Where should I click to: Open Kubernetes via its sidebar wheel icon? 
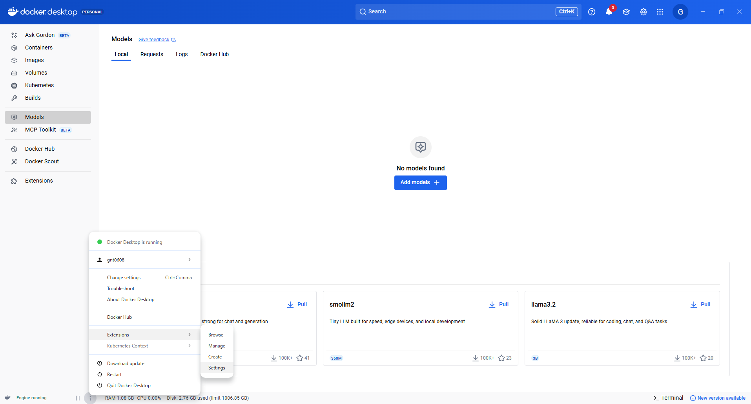[x=14, y=86]
